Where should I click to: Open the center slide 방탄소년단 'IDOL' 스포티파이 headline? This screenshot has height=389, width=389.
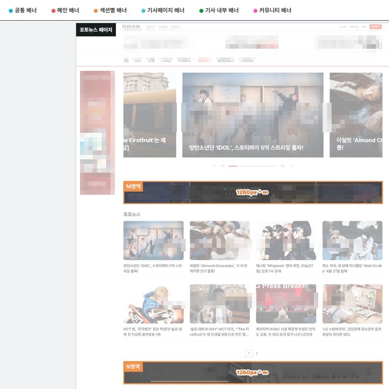pos(246,148)
